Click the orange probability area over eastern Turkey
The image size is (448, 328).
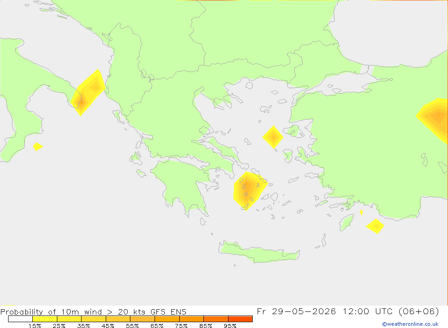point(434,119)
